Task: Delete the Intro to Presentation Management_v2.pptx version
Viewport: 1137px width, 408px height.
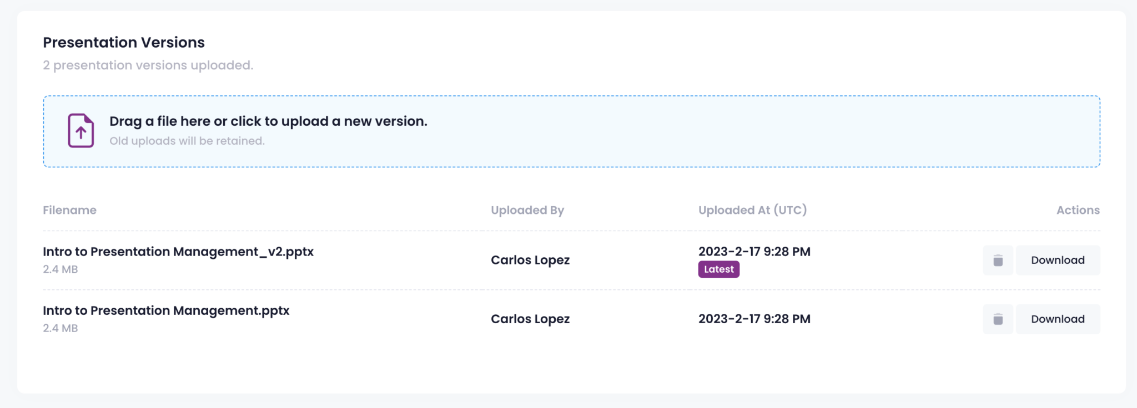Action: [x=998, y=261]
